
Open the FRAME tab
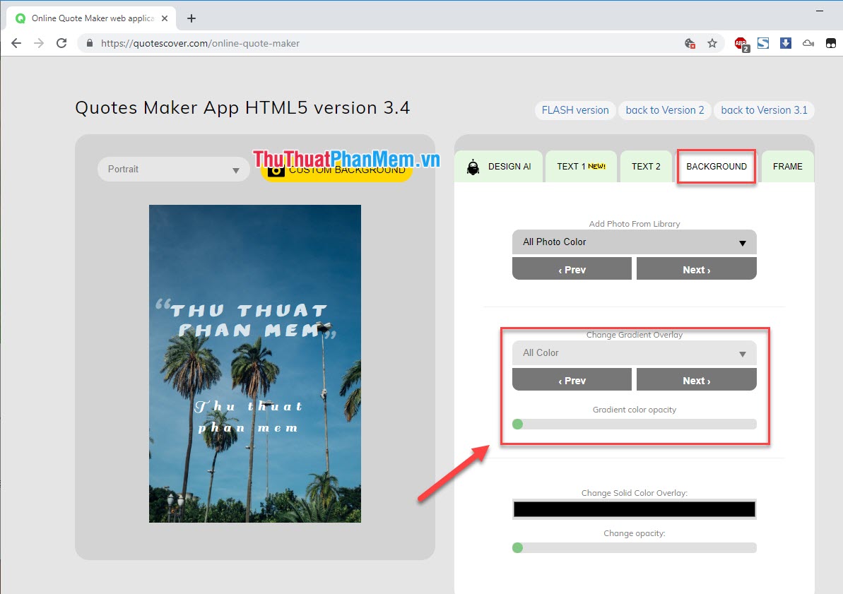point(787,166)
